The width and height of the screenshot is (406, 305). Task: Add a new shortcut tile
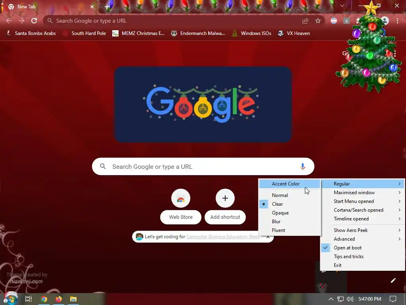[x=225, y=207]
